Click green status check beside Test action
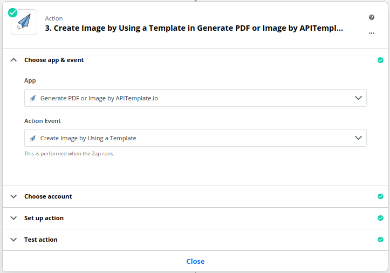Viewport: 390px width, 273px height. [380, 240]
